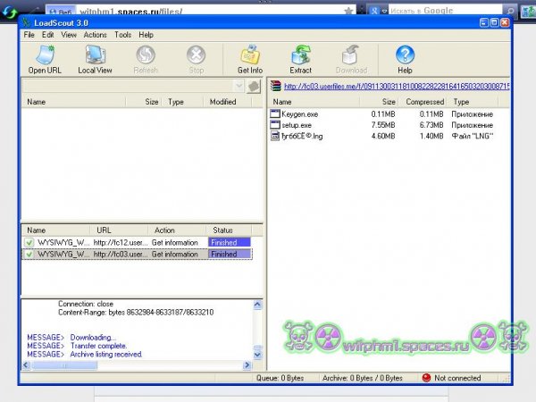Open the browser search engine dropdown
536x402 pixels.
click(x=384, y=12)
